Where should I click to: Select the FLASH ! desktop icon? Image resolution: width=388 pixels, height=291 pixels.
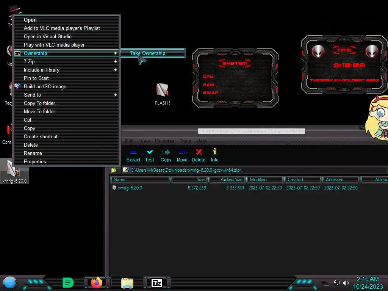162,94
